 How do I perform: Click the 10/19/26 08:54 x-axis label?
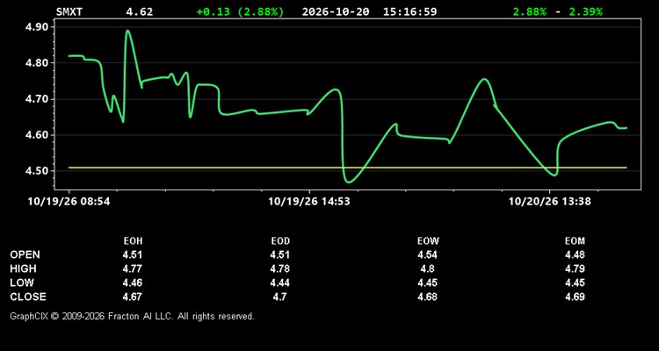pyautogui.click(x=69, y=202)
